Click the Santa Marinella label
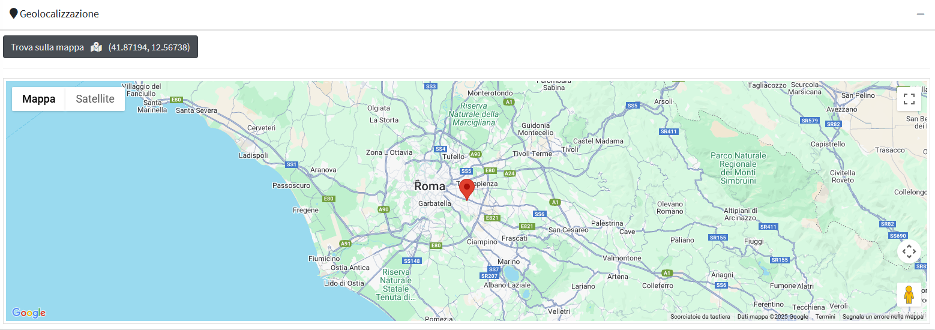Image resolution: width=935 pixels, height=330 pixels. [x=152, y=106]
